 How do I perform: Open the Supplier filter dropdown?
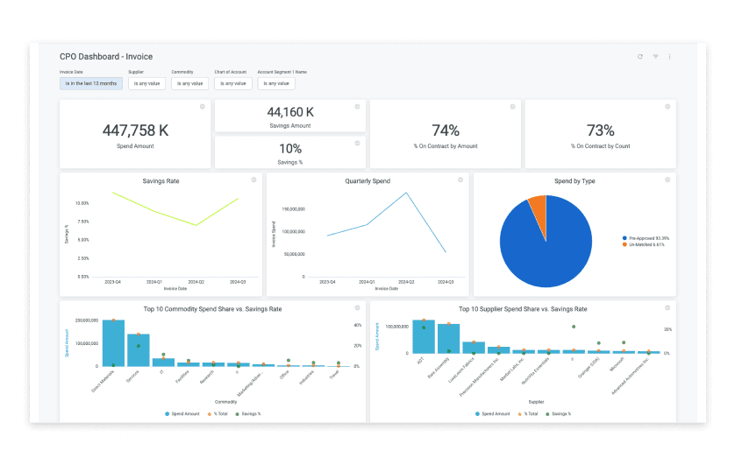(x=146, y=84)
